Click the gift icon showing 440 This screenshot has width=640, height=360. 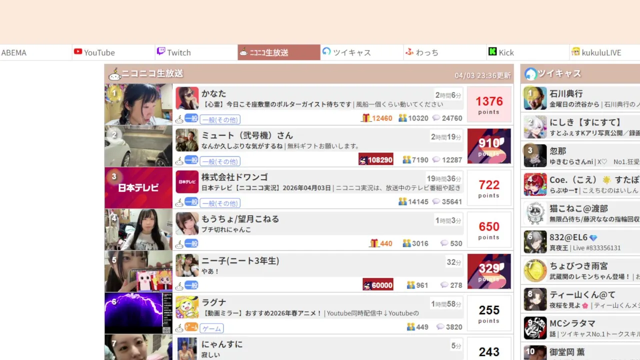tap(374, 243)
